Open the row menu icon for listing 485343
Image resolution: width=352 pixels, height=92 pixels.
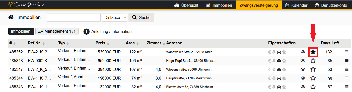(x=347, y=87)
